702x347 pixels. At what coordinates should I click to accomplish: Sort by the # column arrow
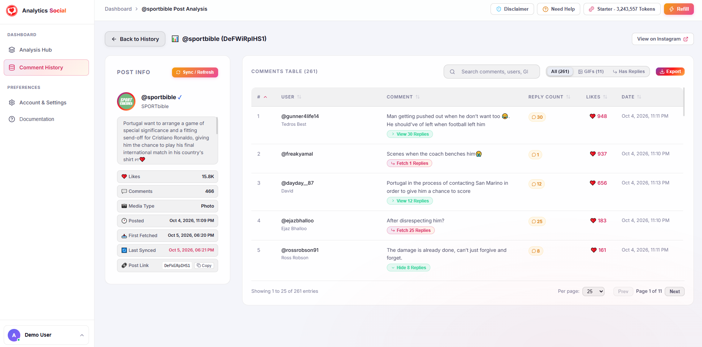[x=265, y=97]
